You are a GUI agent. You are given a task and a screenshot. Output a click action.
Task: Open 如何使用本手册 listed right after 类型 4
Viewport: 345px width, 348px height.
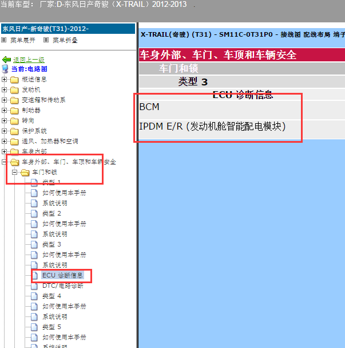(64, 307)
